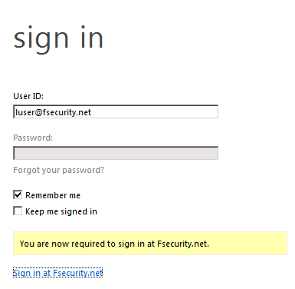Click the large sign in heading
This screenshot has height=289, width=295.
point(58,39)
